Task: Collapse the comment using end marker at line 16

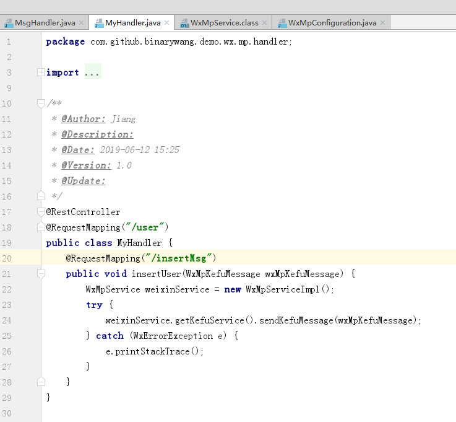Action: click(41, 196)
